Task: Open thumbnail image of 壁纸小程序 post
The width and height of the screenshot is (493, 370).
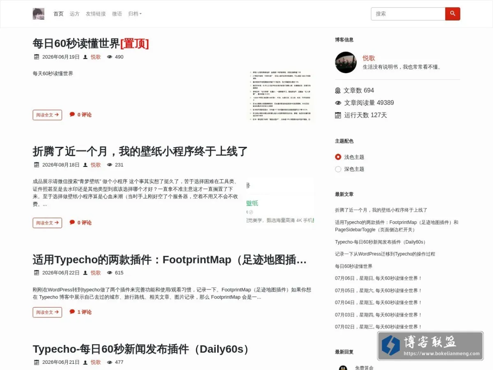Action: (280, 203)
